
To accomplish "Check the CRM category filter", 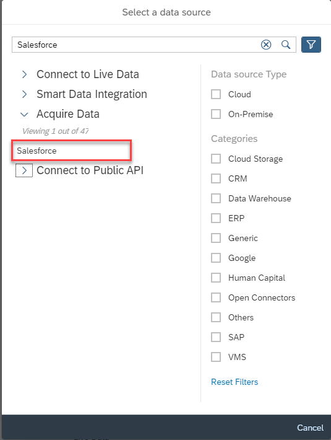I will pyautogui.click(x=216, y=178).
